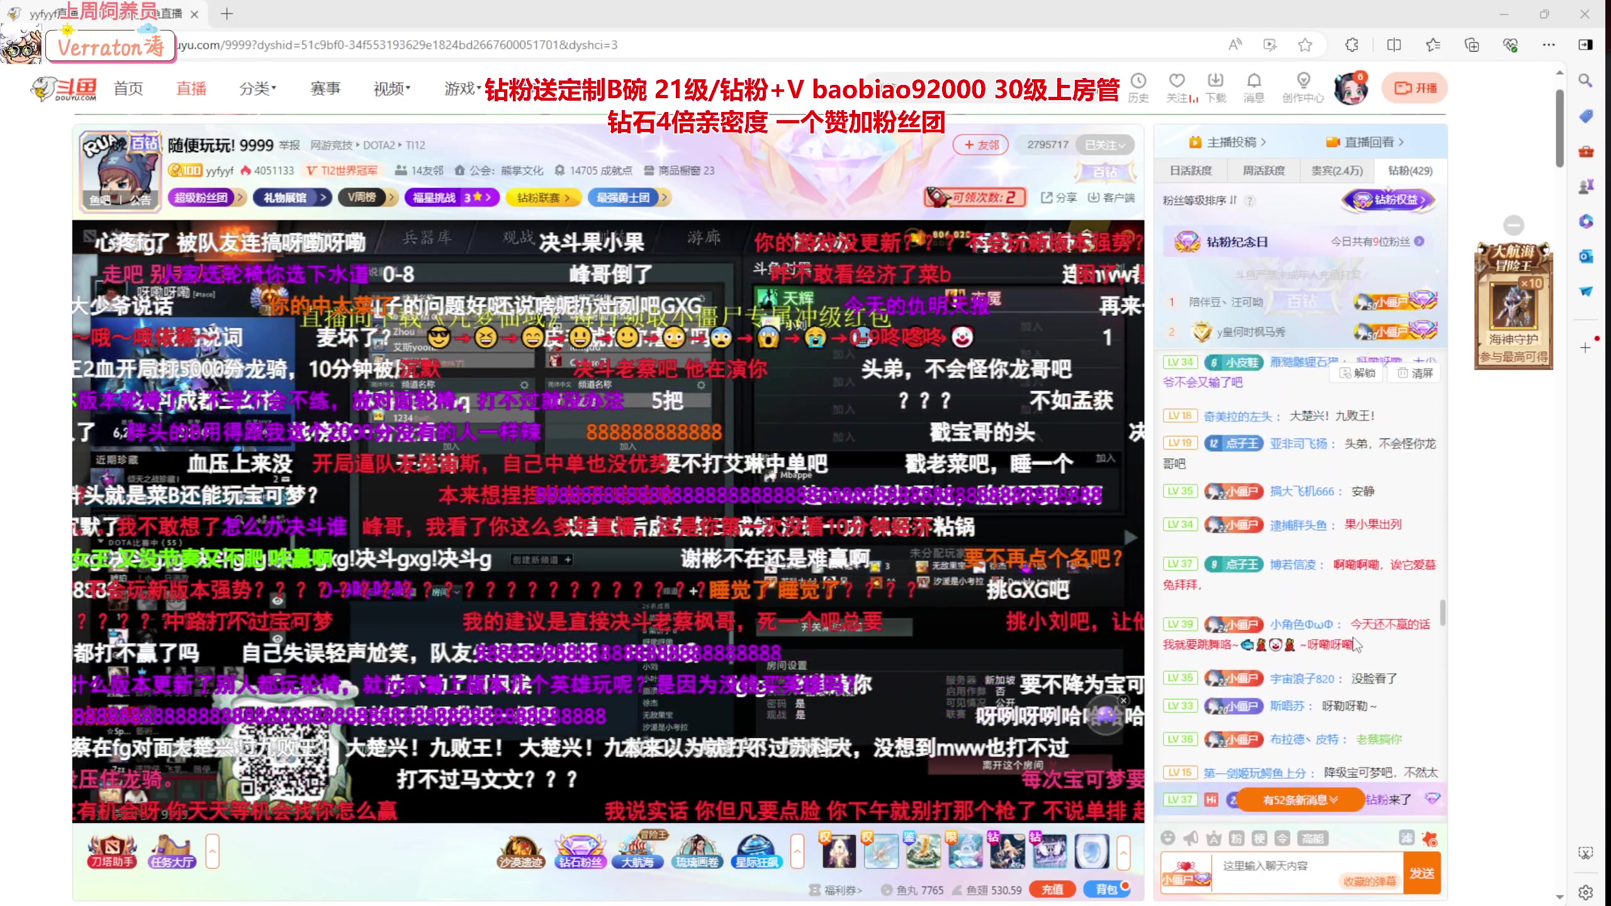
Task: Click the 友邻 add neighbor button
Action: [980, 145]
